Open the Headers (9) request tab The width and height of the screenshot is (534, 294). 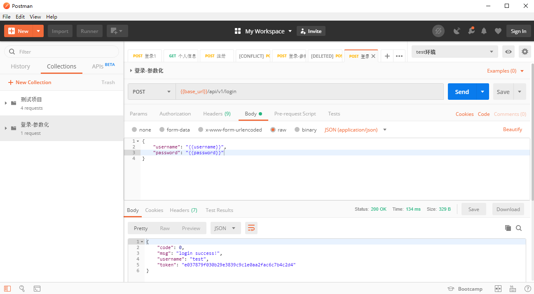217,113
